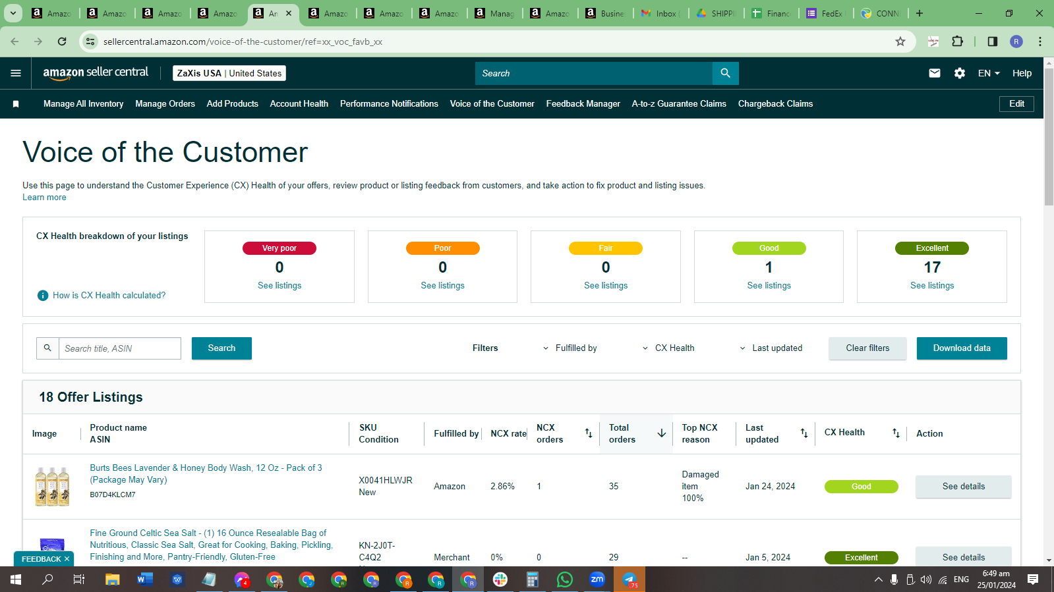Viewport: 1054px width, 592px height.
Task: Open WhatsApp from the taskbar
Action: [x=565, y=579]
